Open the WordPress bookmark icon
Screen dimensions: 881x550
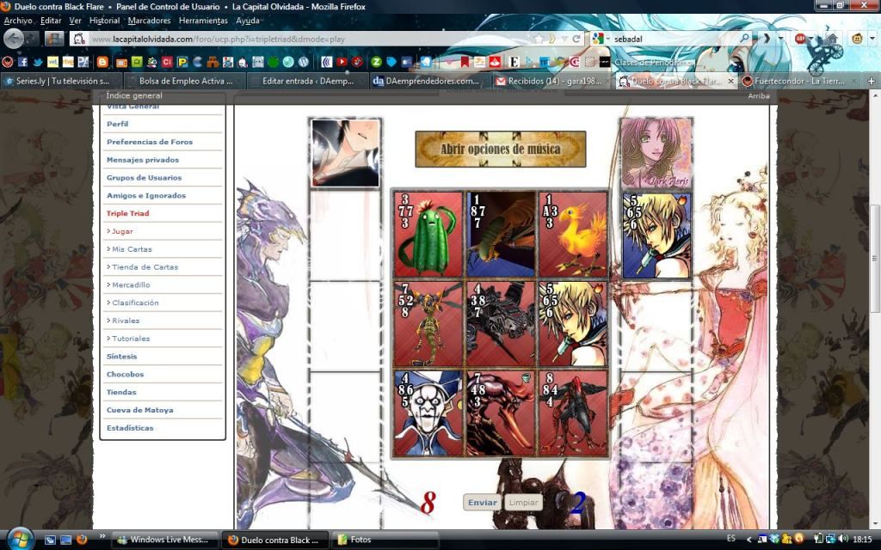304,62
